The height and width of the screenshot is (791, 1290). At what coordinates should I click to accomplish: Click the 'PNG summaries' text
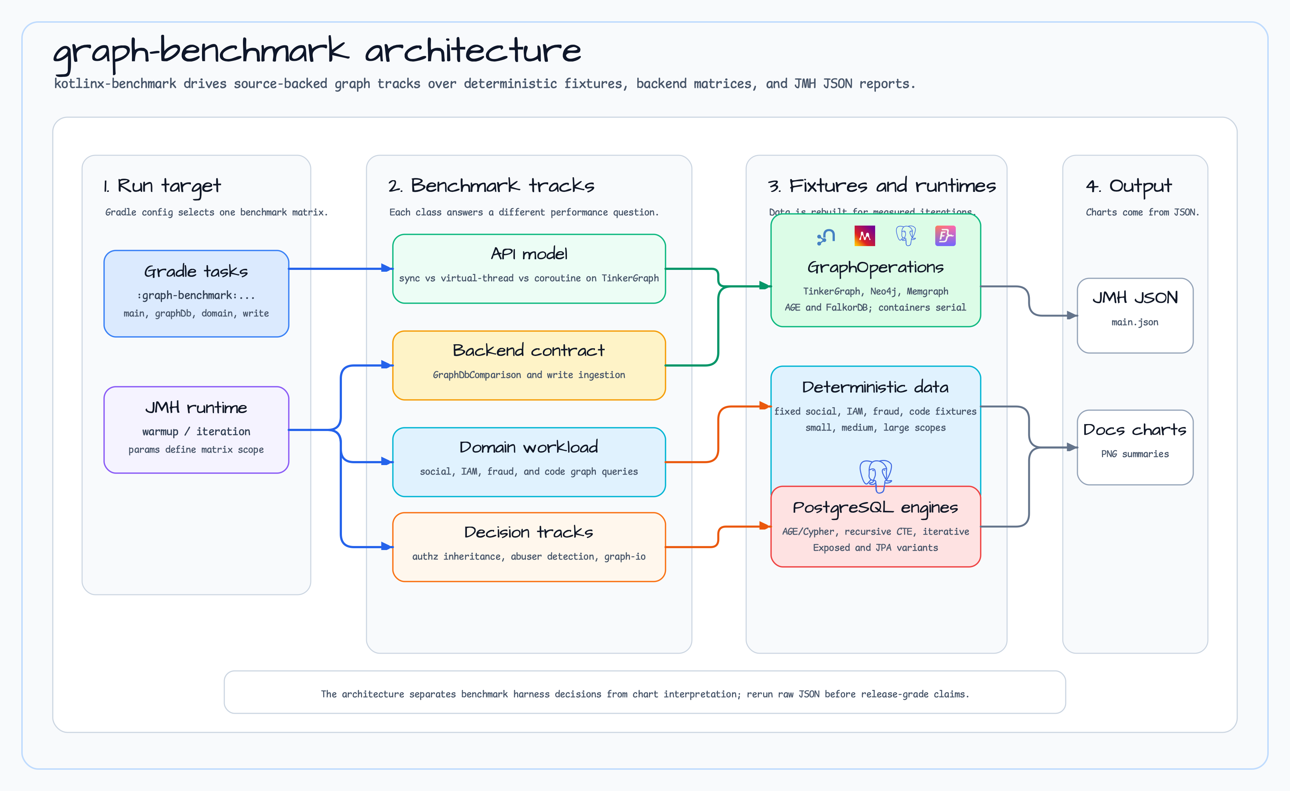tap(1135, 454)
